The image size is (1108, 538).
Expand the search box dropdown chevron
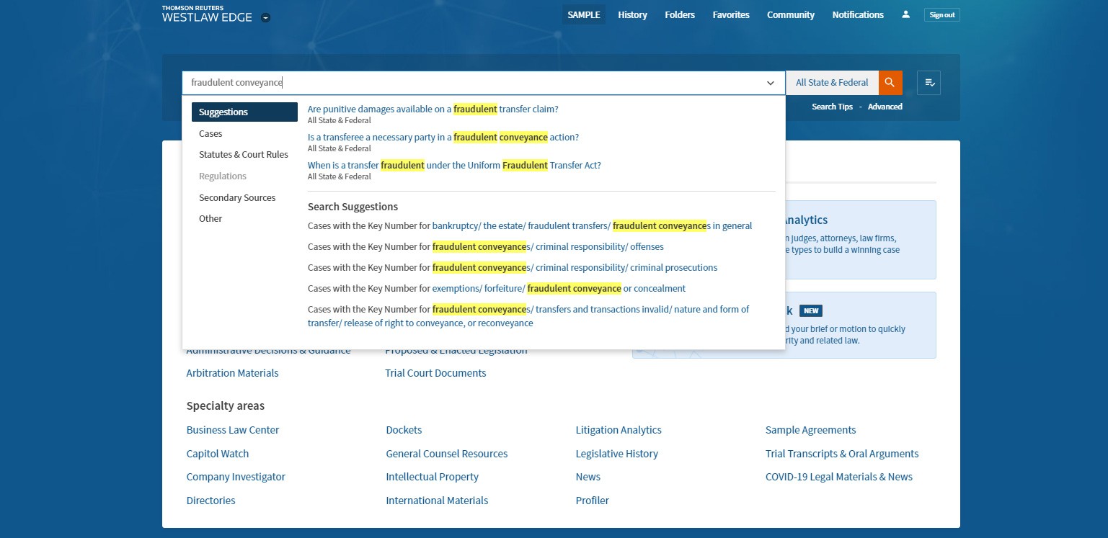pos(771,83)
